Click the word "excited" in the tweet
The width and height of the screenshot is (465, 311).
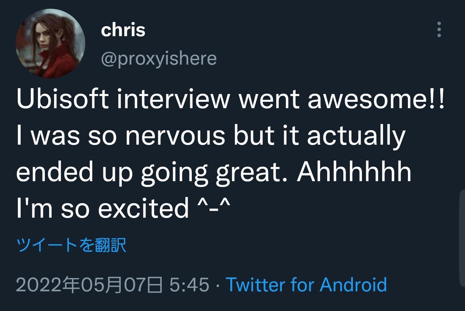[143, 208]
